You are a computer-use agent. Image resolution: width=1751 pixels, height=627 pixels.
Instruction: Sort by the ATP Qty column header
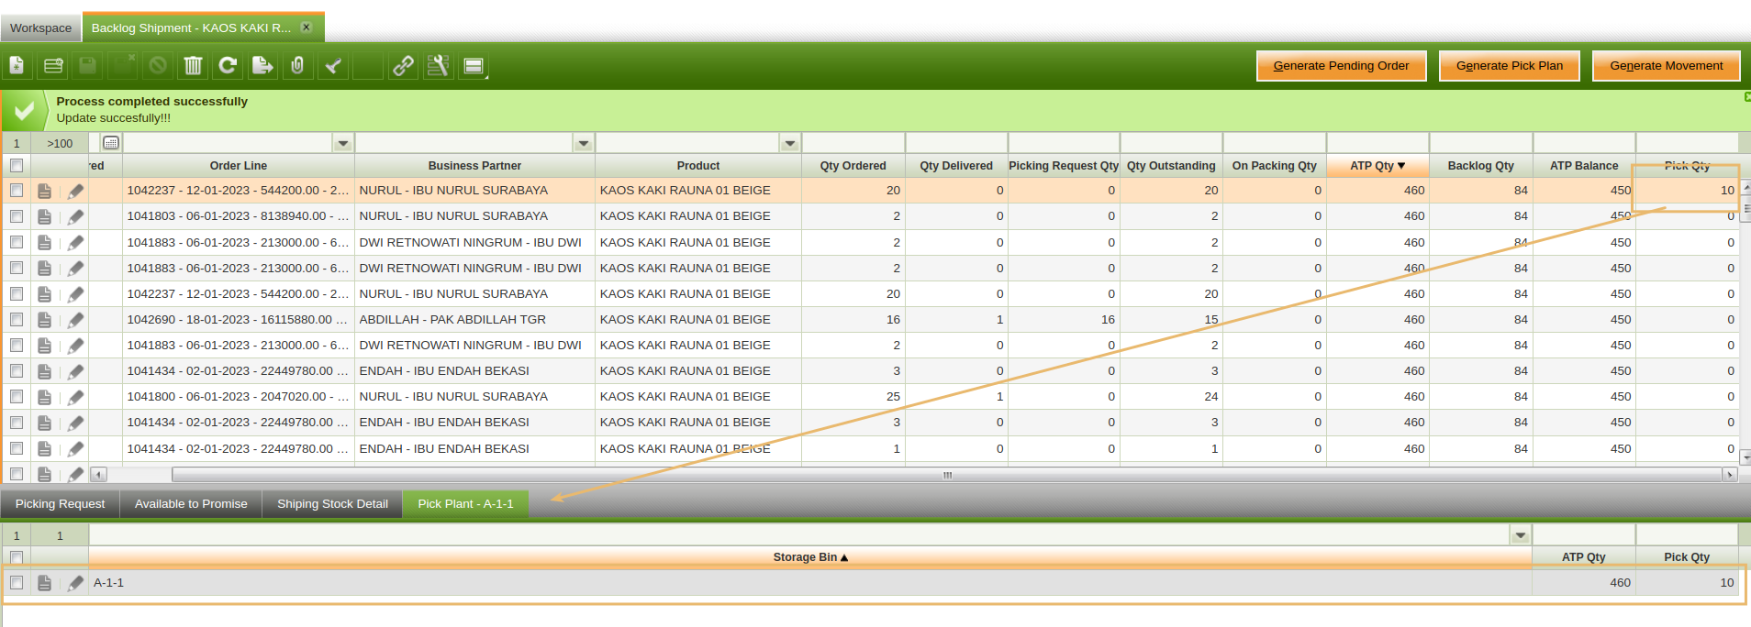coord(1377,166)
